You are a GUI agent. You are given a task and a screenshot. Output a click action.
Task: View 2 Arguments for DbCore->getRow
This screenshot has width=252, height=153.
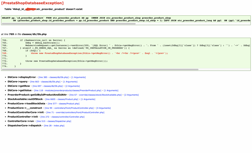(x=73, y=86)
